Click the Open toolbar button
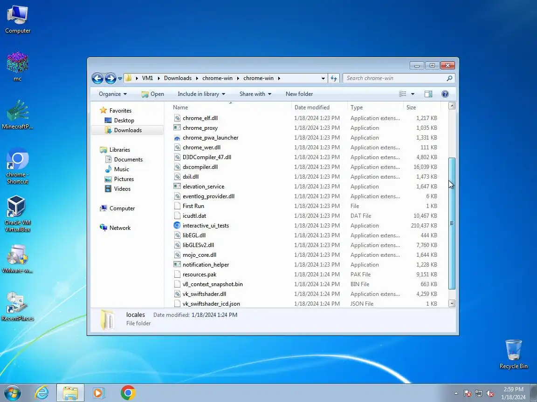 point(153,94)
